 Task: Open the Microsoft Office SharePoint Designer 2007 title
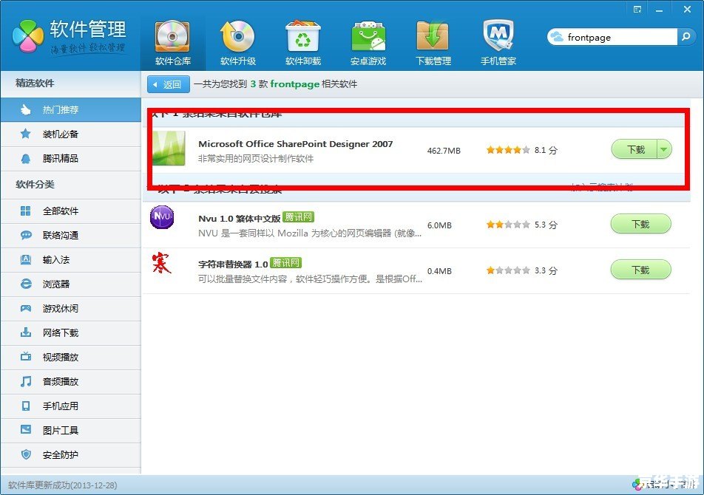point(296,144)
